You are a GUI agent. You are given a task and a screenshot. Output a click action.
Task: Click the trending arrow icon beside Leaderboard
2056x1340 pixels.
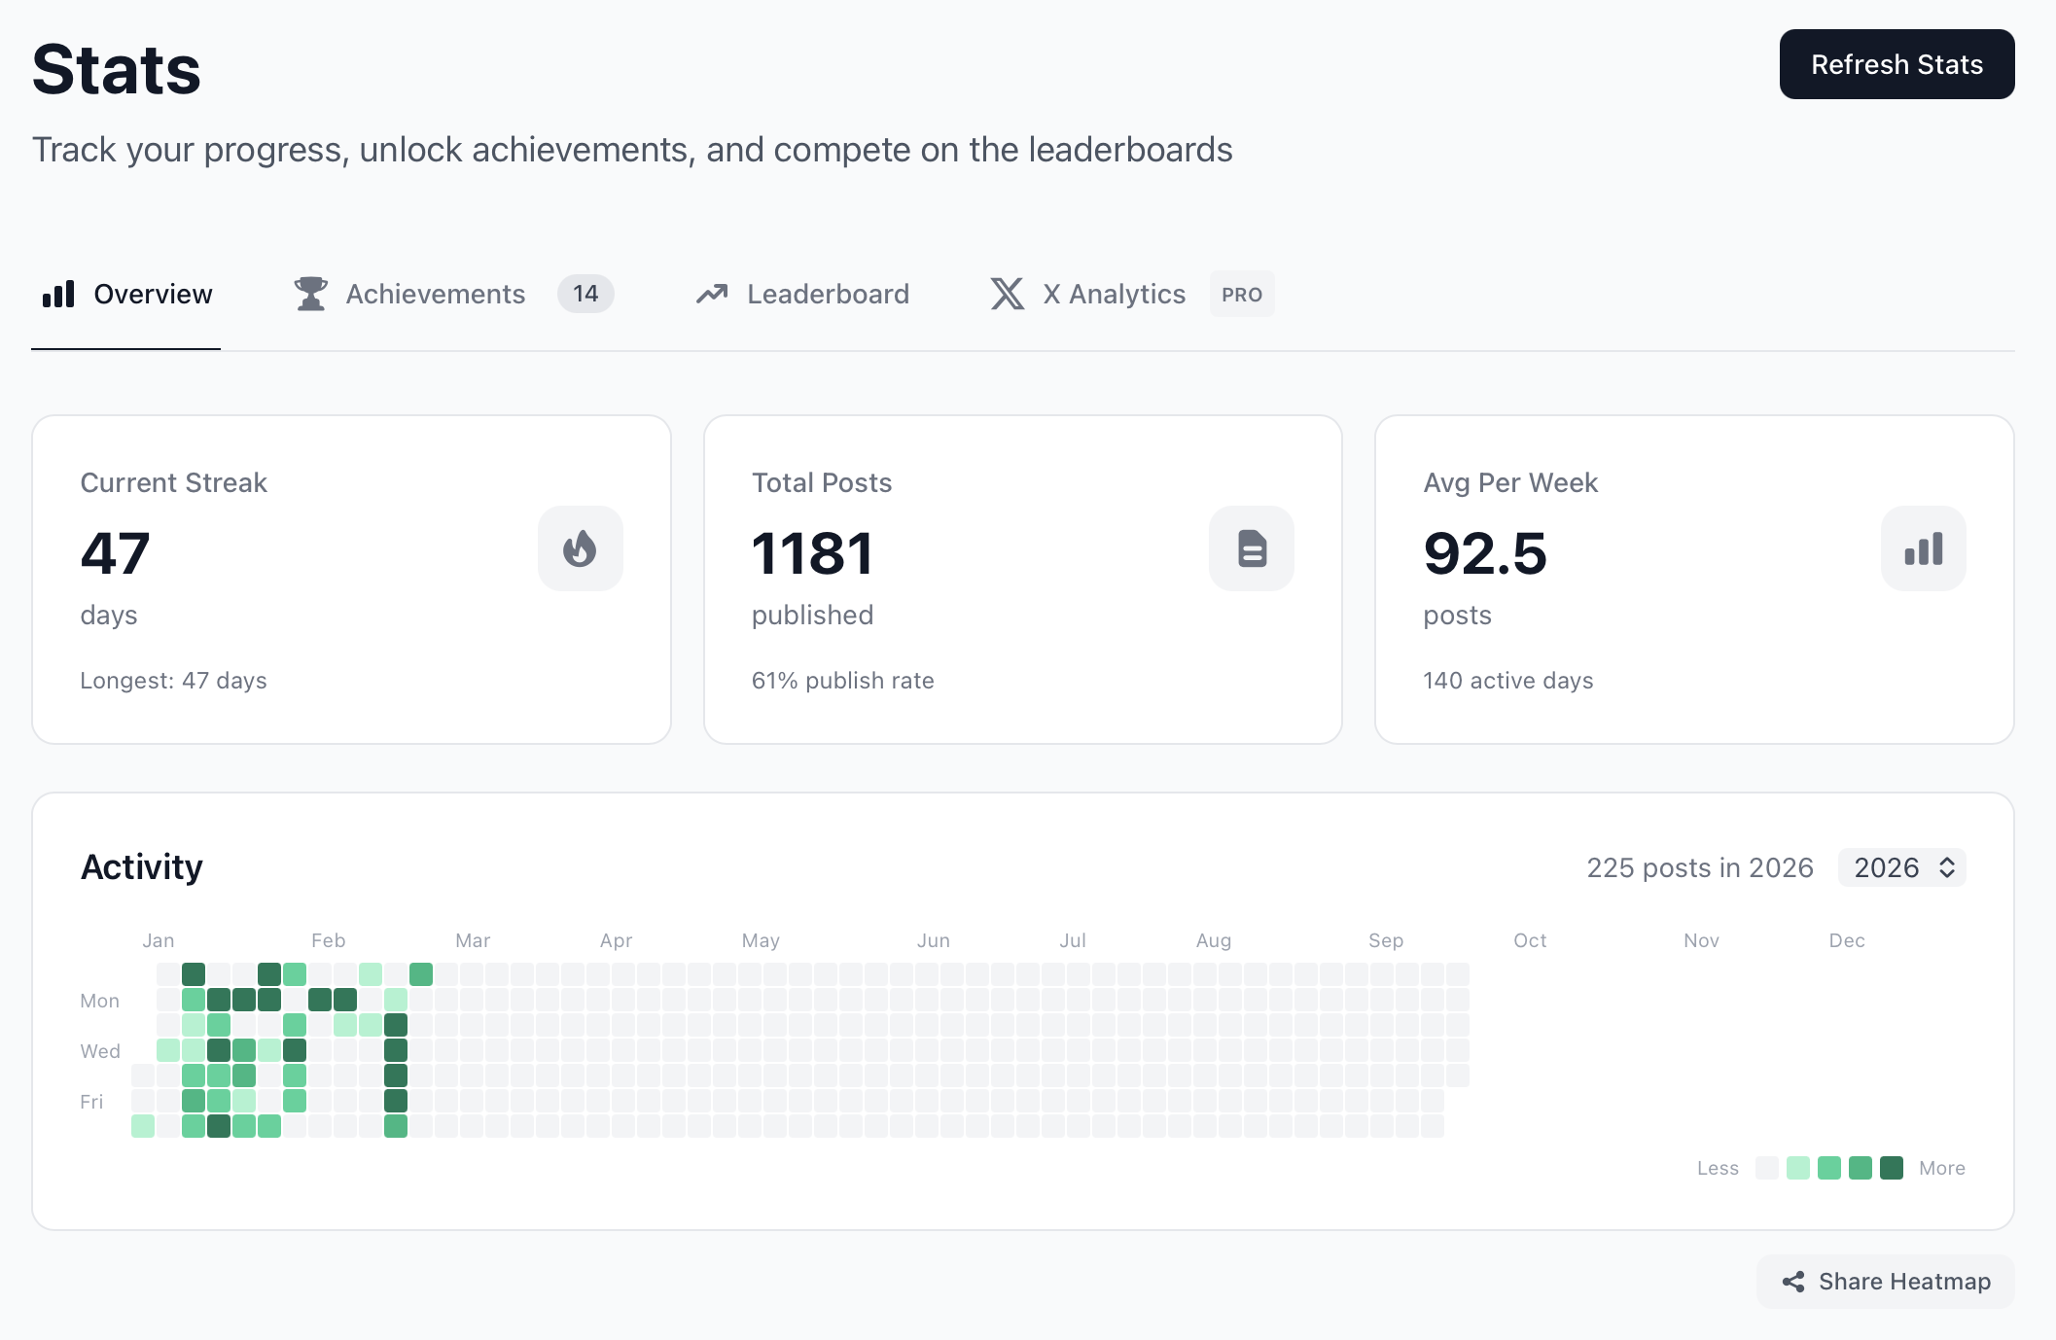click(712, 294)
